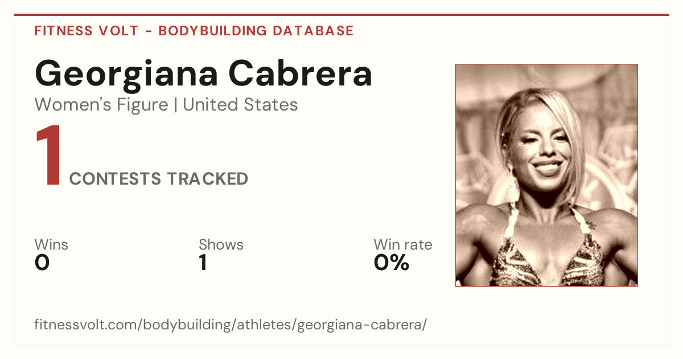Click the red top border line
This screenshot has width=683, height=359.
point(341,15)
